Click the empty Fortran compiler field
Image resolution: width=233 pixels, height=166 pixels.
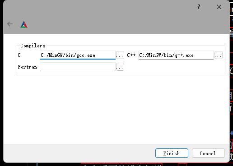(x=78, y=67)
